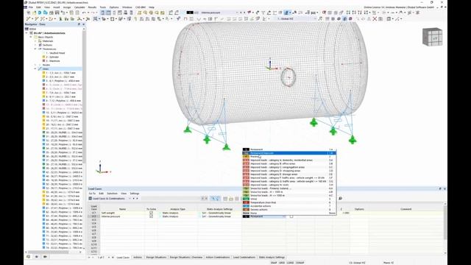Tick the checkbox beside Permanent action category cell
The image size is (471, 265).
pyautogui.click(x=291, y=216)
